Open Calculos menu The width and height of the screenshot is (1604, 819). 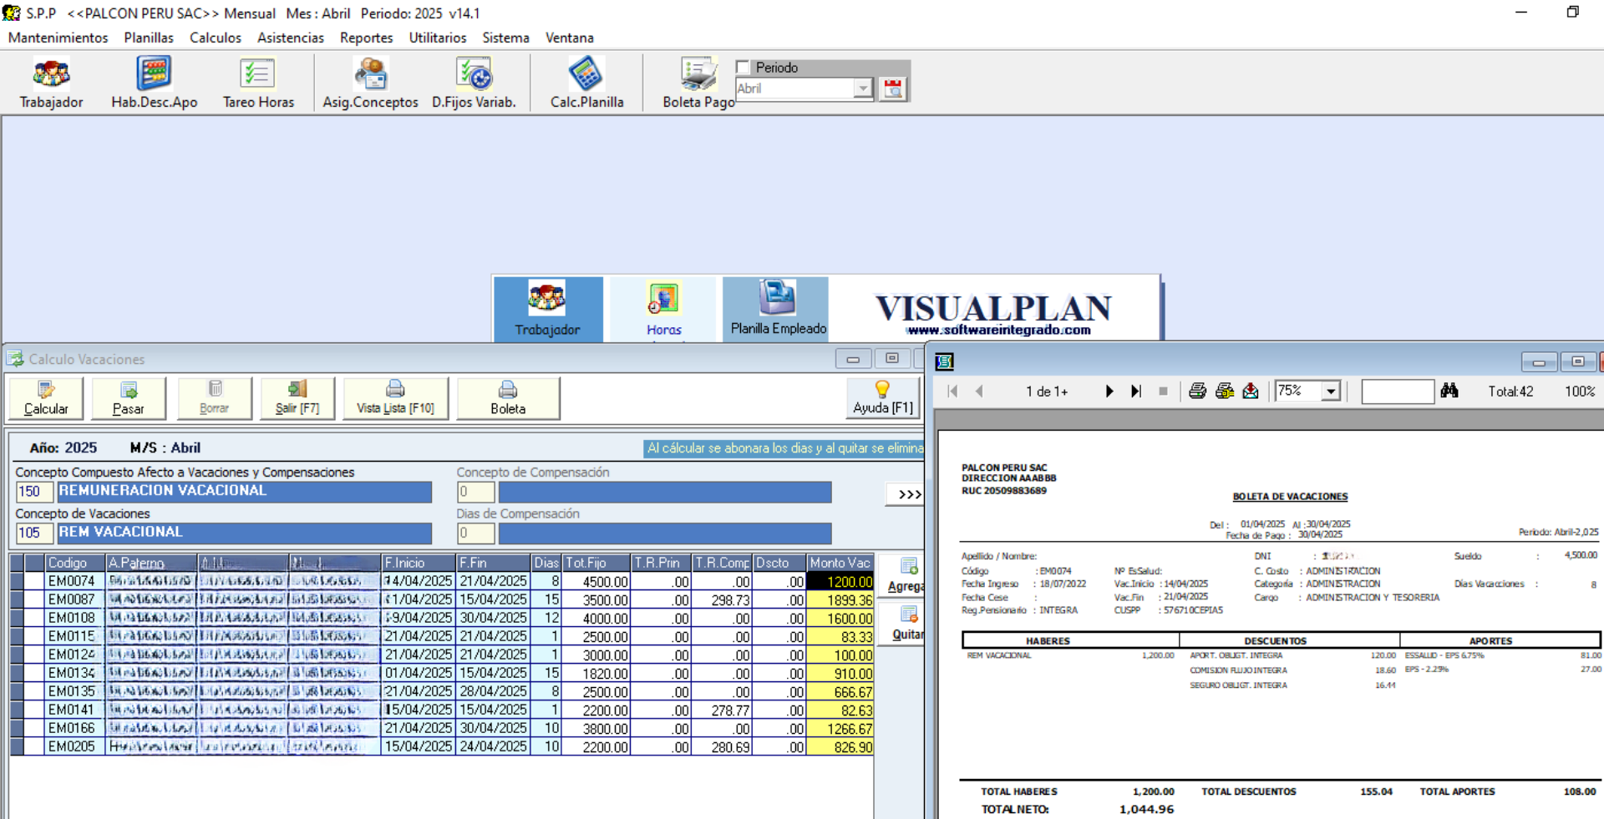tap(215, 38)
